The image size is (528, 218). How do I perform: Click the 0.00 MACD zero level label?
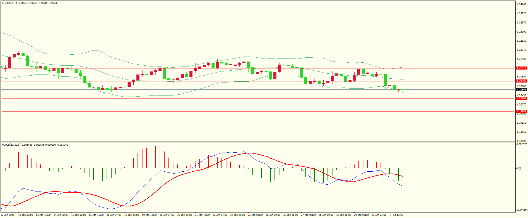click(x=519, y=169)
